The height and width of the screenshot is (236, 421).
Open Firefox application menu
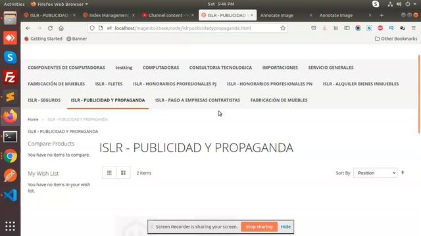pyautogui.click(x=414, y=28)
